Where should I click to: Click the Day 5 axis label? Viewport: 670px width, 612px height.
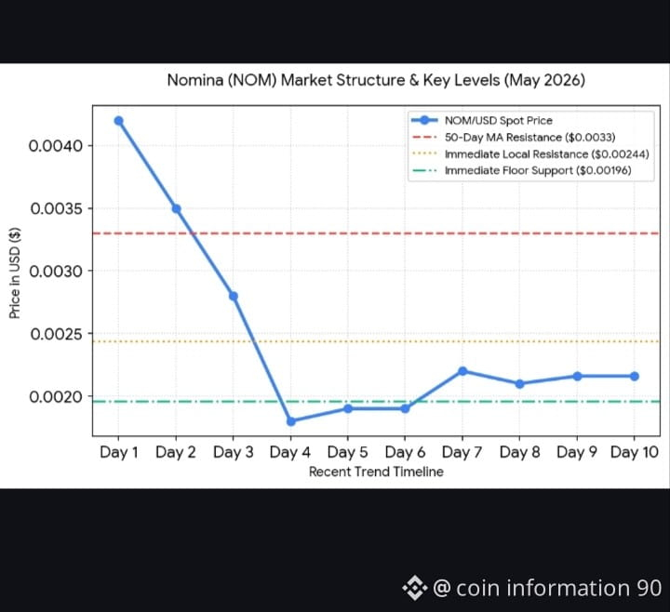(x=347, y=452)
